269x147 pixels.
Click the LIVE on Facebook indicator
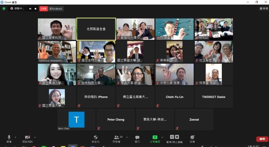pos(51,9)
